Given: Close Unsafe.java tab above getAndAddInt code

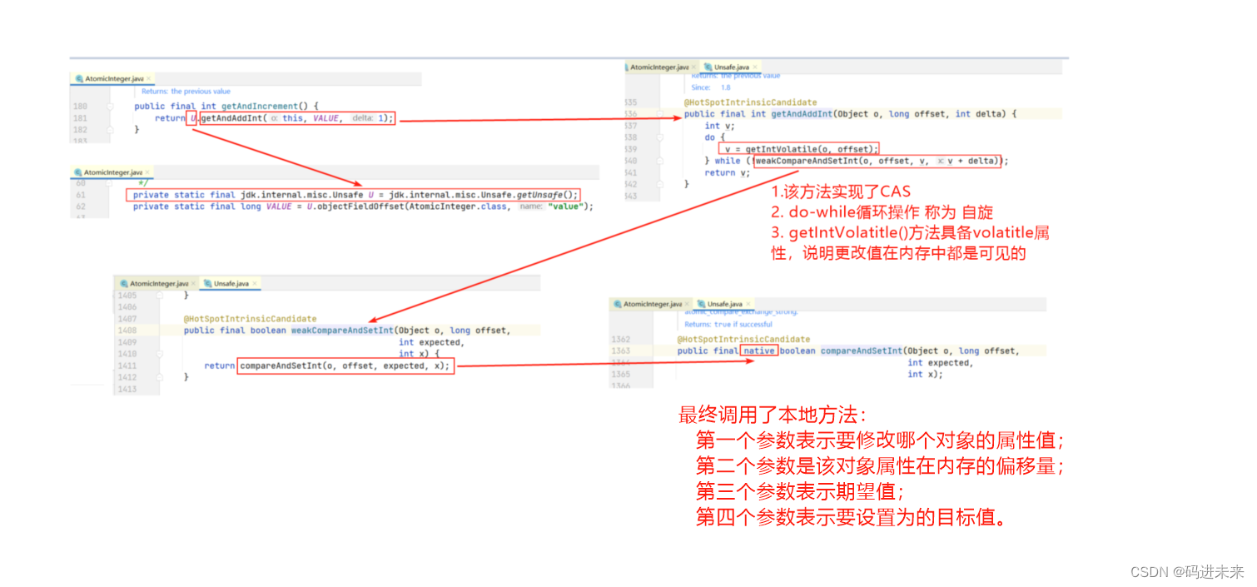Looking at the screenshot, I should [x=755, y=67].
